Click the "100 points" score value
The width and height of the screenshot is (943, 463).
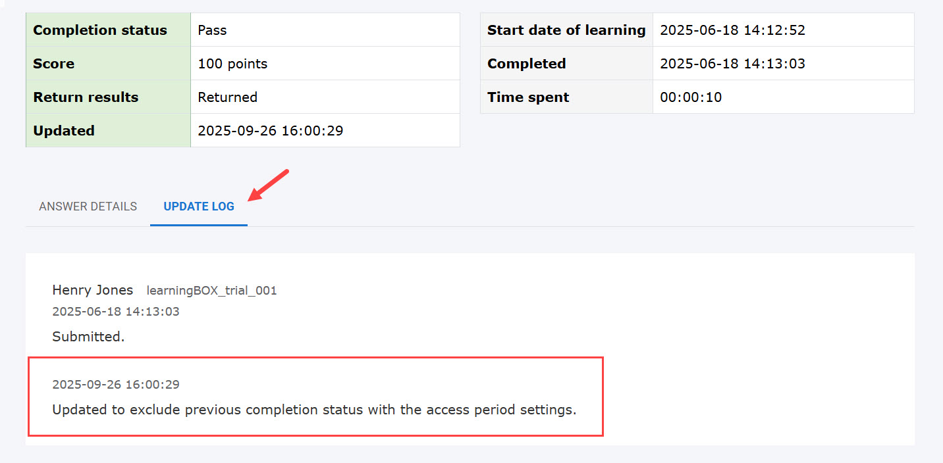(x=232, y=64)
